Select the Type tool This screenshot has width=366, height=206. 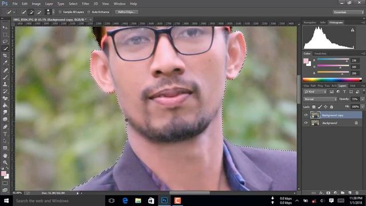5,134
